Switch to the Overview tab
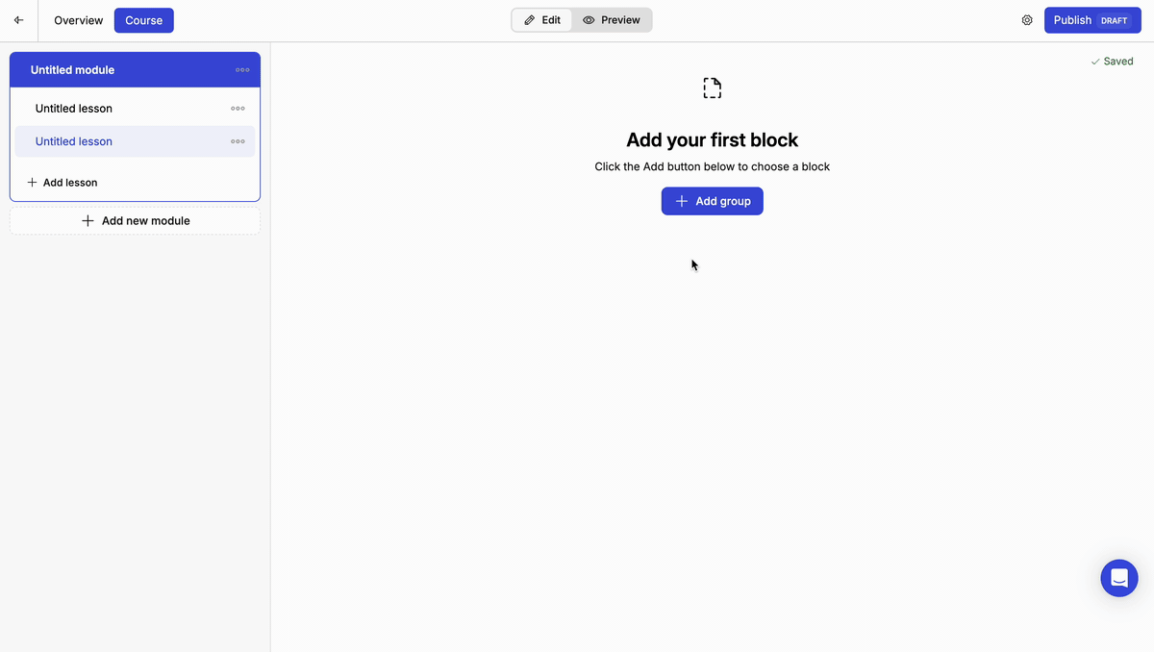 pos(79,20)
